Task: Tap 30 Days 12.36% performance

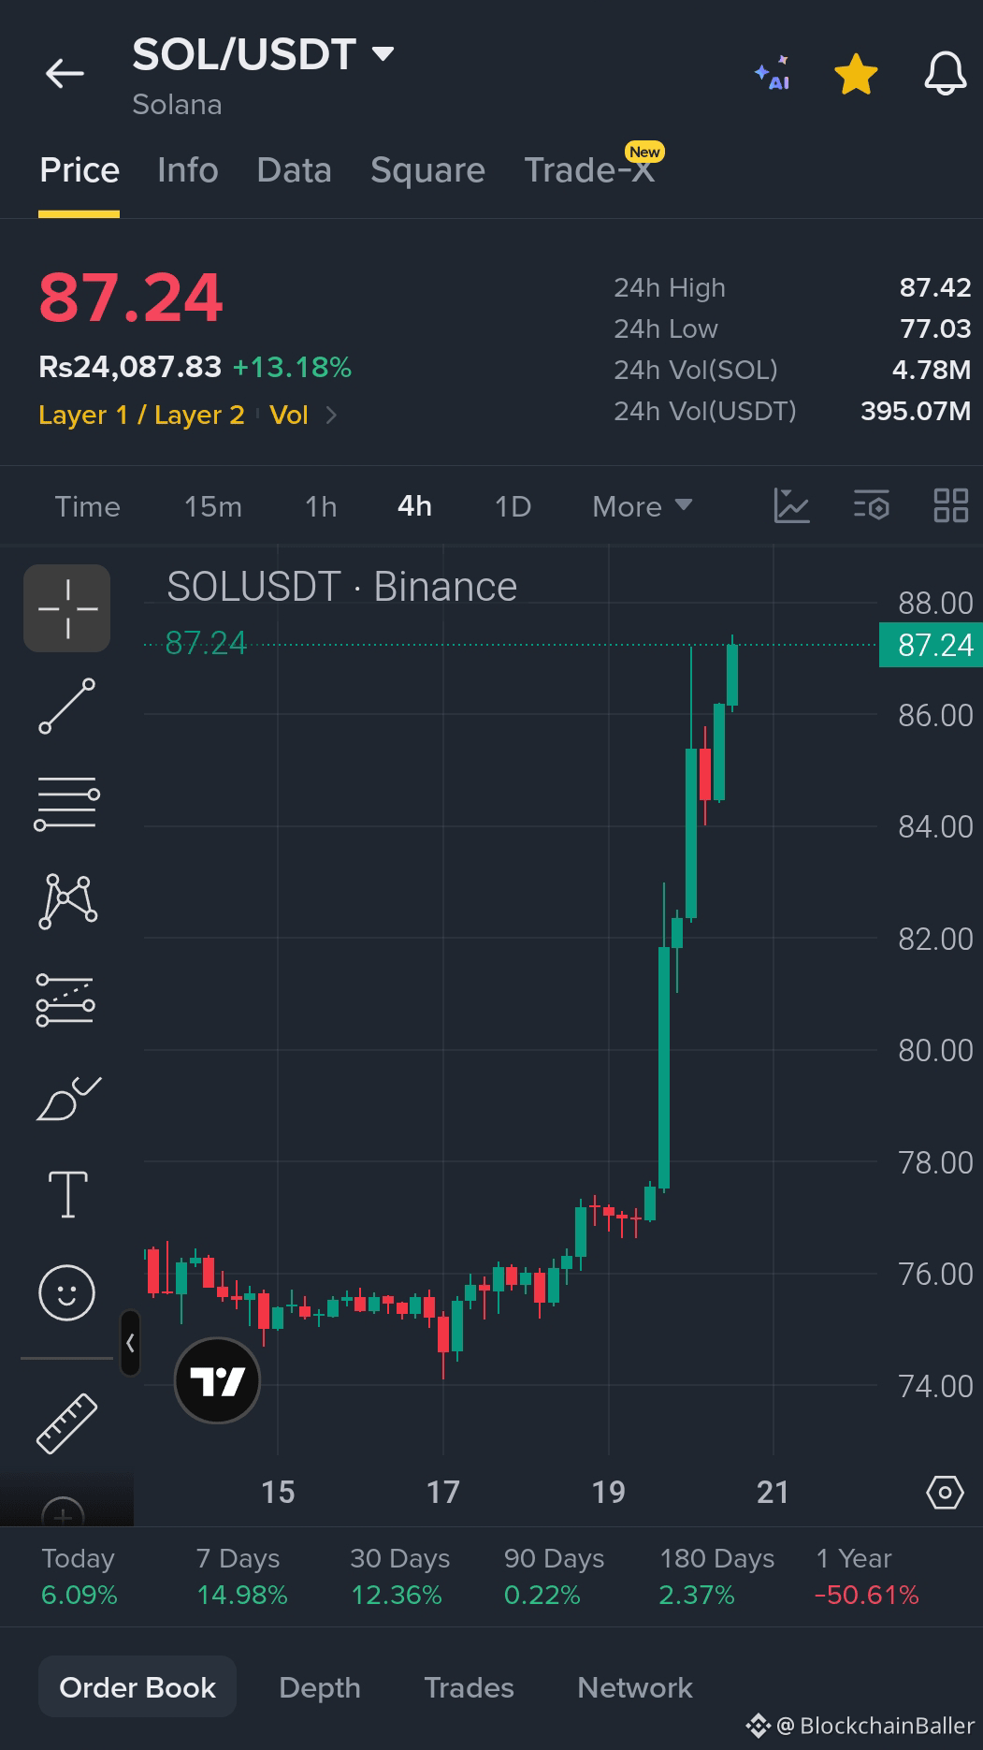Action: tap(399, 1577)
